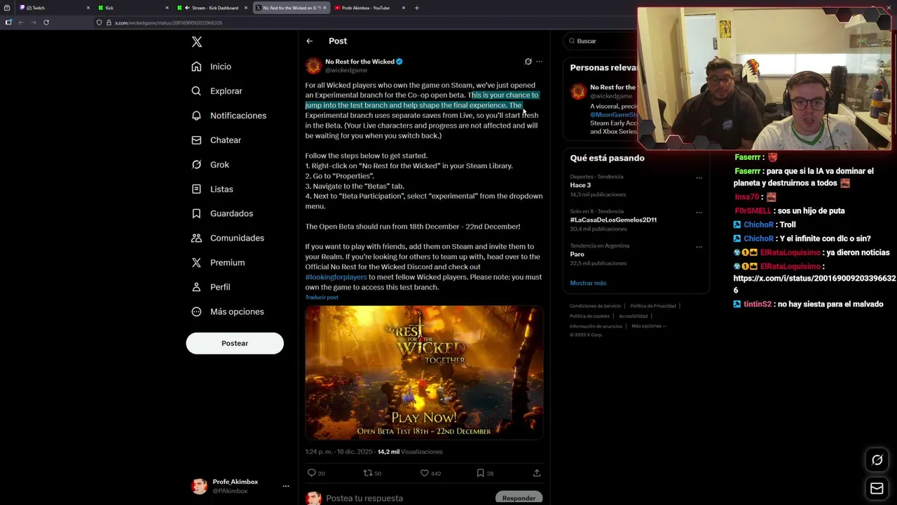Screen dimensions: 897x505
Task: Expand Más opciones in sidebar
Action: click(228, 311)
